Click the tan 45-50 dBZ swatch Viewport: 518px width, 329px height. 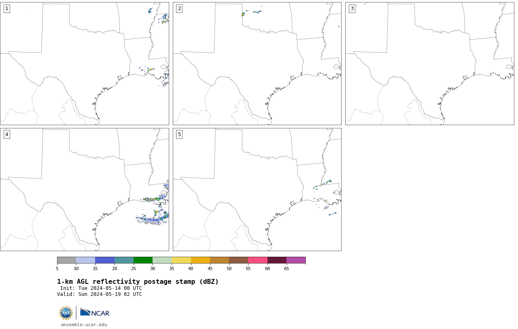[220, 260]
